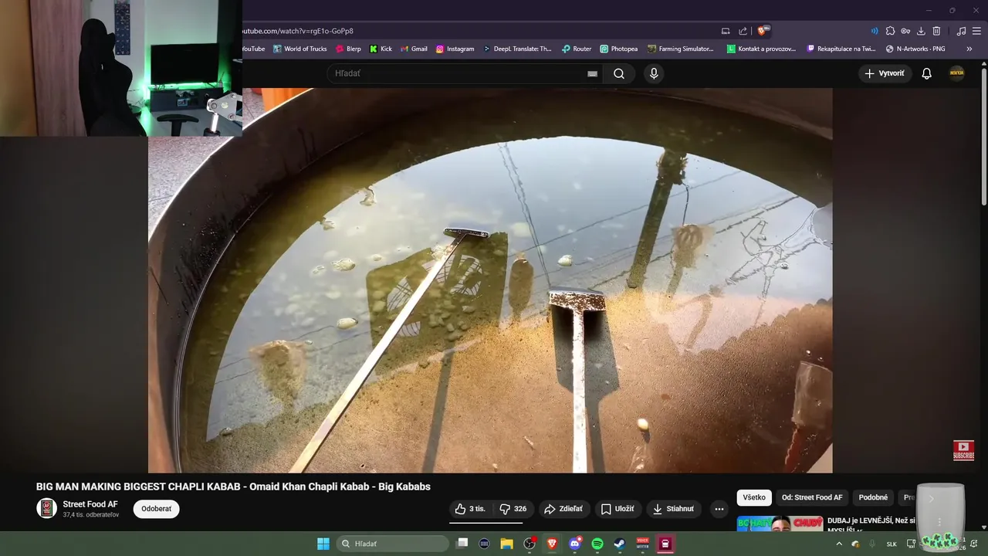Viewport: 988px width, 556px height.
Task: Click the chapli kabab video player
Action: [490, 280]
